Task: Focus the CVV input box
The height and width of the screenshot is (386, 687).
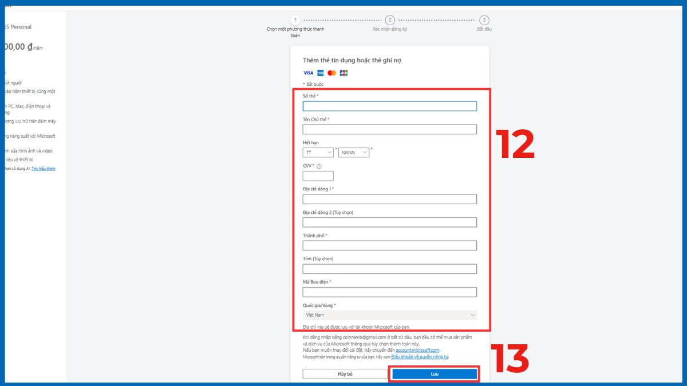Action: tap(318, 176)
